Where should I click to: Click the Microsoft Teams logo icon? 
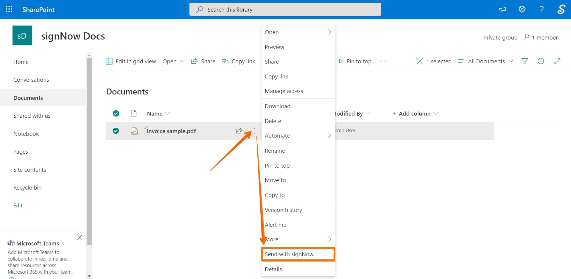pos(11,243)
